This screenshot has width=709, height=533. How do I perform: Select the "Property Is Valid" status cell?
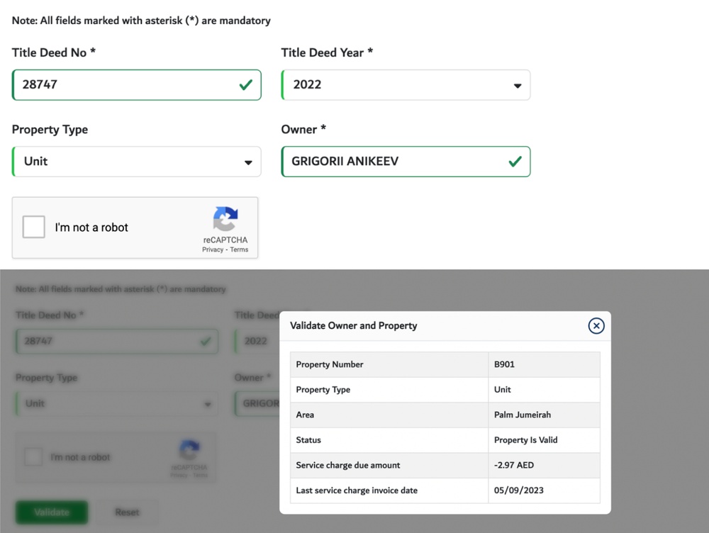point(525,440)
